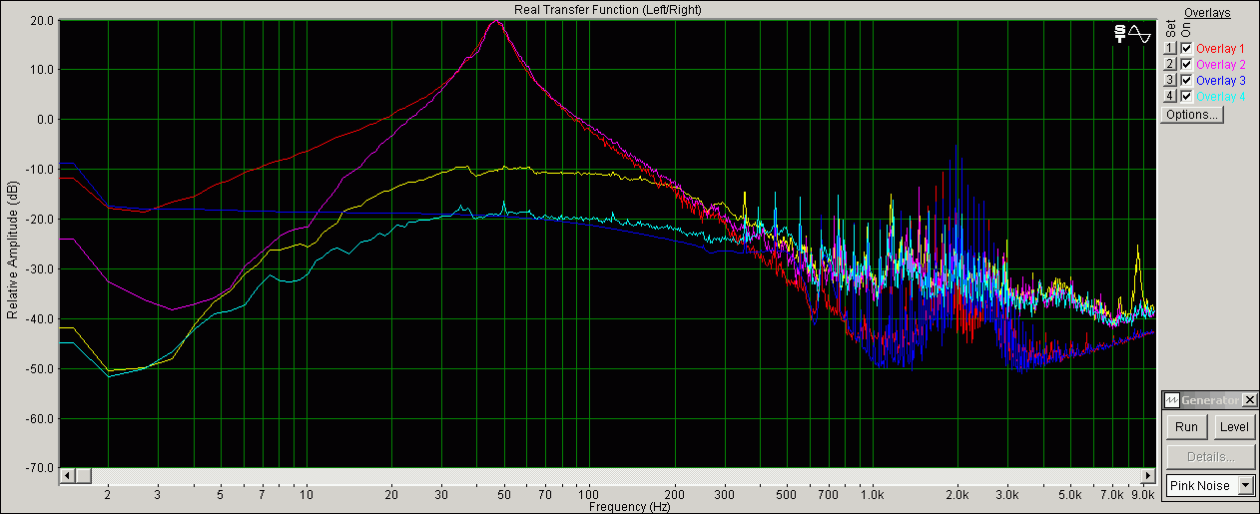Click the 0.0 amplitude axis value
This screenshot has height=514, width=1260.
tap(45, 120)
